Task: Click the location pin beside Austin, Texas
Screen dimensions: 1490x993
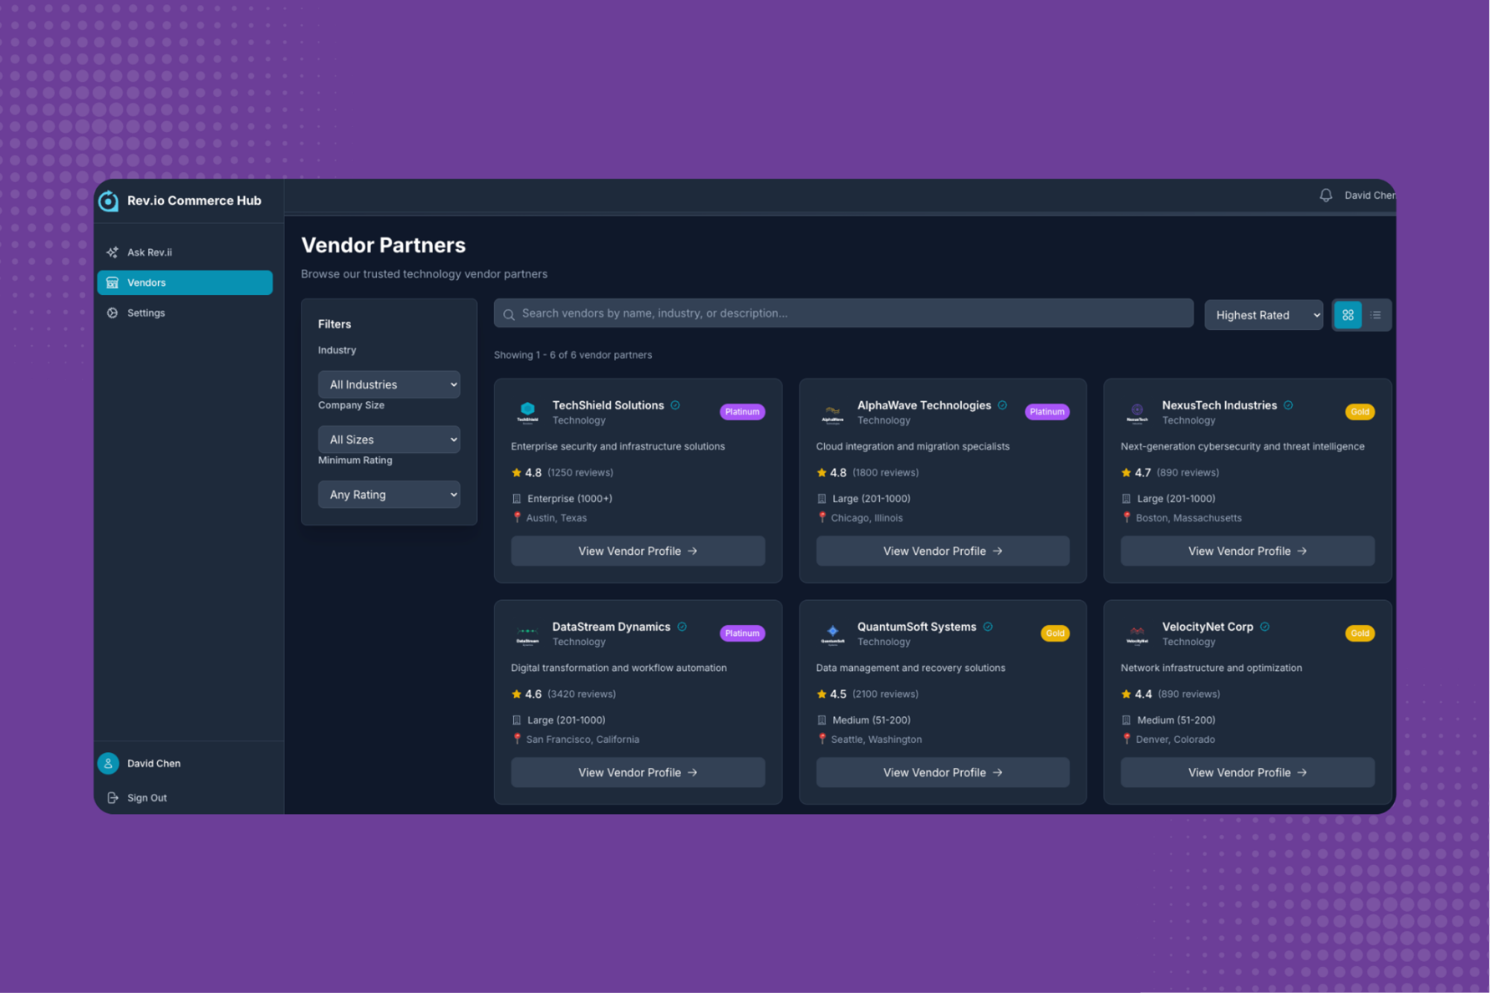Action: click(x=519, y=517)
